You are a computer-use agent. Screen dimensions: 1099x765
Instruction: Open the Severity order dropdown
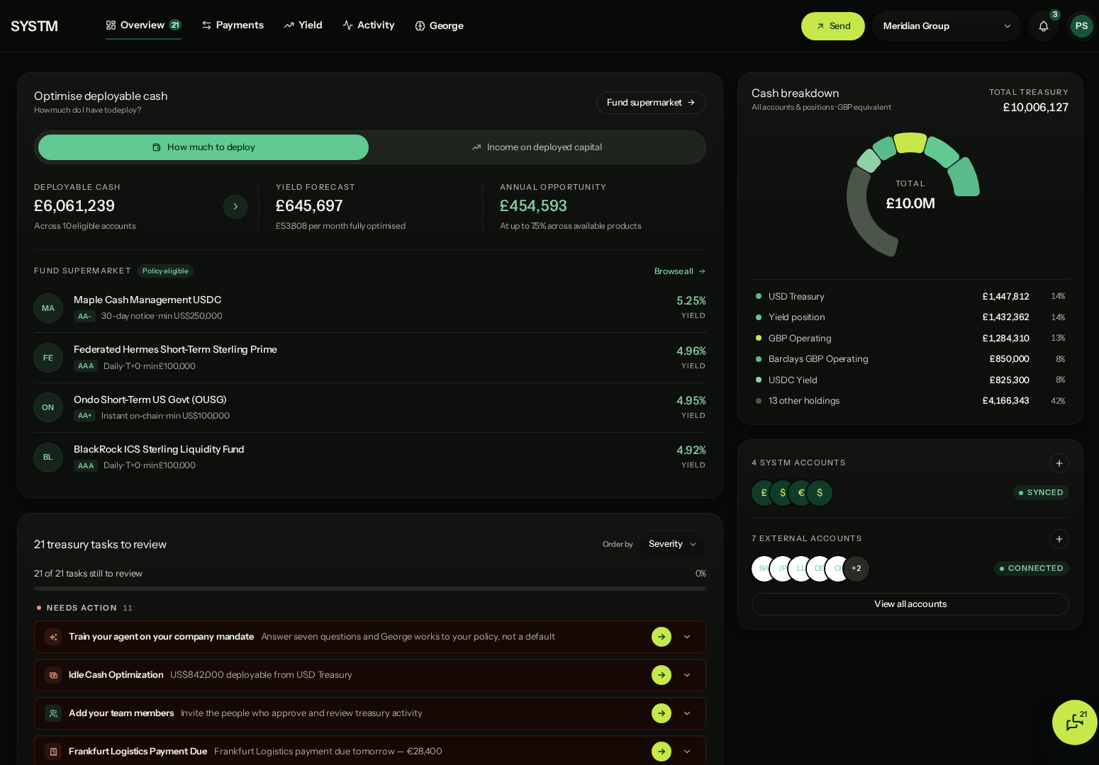coord(672,544)
